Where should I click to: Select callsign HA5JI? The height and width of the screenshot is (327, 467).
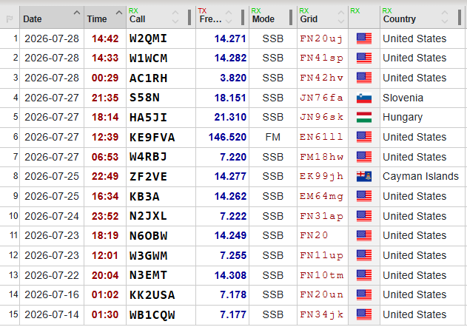[x=148, y=118]
